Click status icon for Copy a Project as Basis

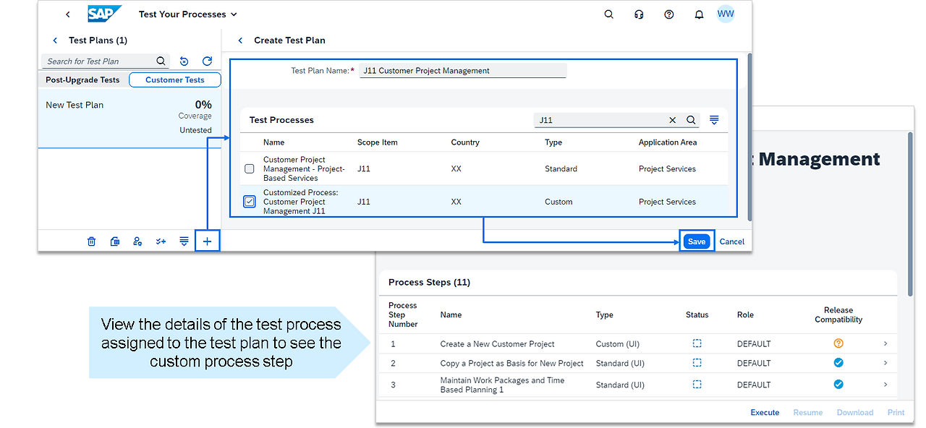click(x=697, y=363)
